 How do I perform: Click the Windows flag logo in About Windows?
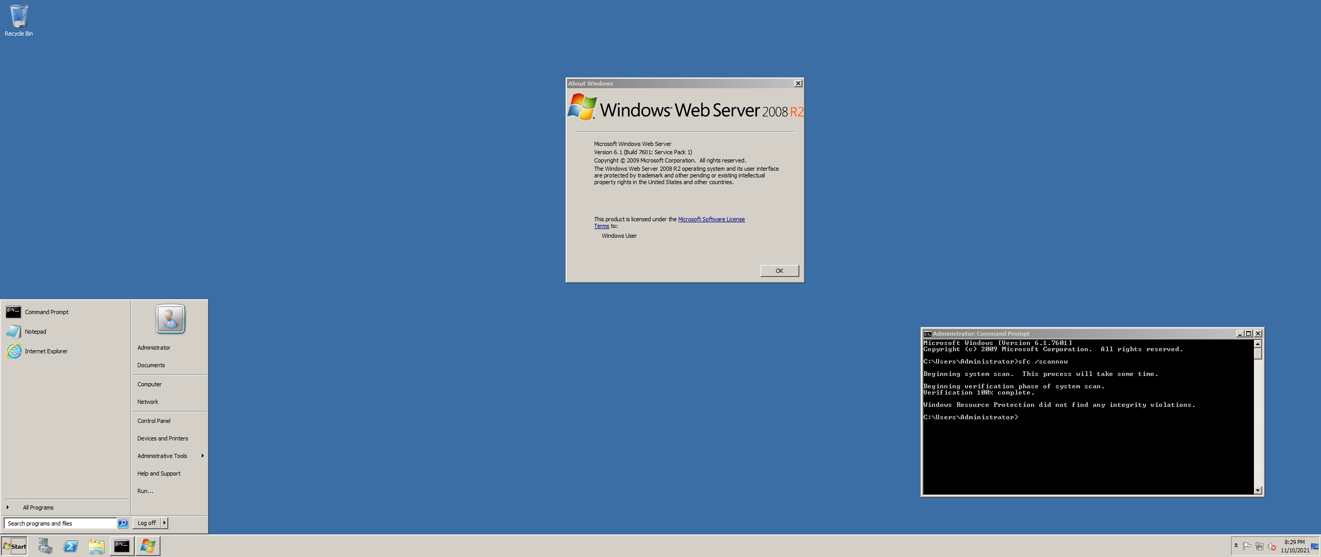click(582, 107)
